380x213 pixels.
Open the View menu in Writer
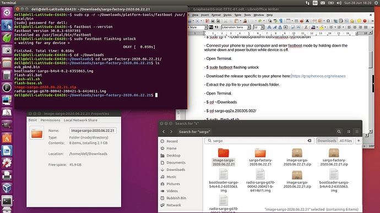pyautogui.click(x=195, y=15)
